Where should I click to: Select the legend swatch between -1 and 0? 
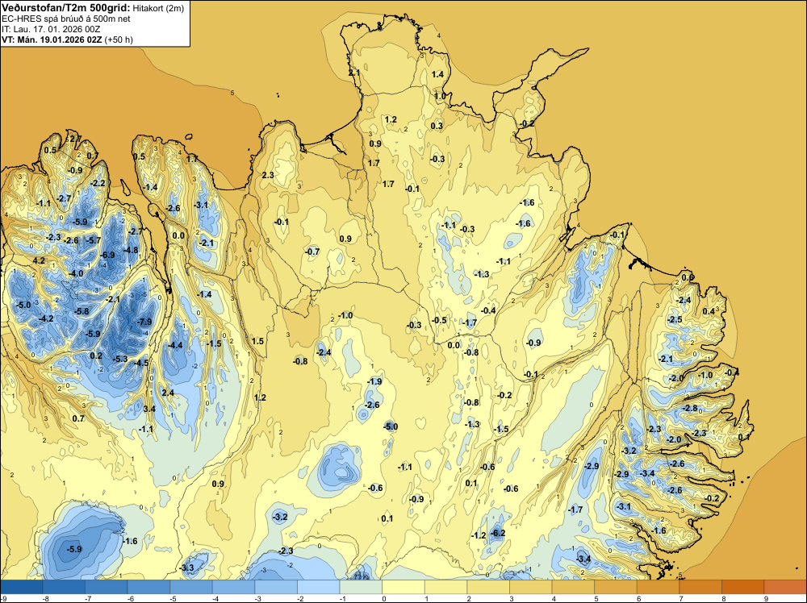(x=361, y=587)
